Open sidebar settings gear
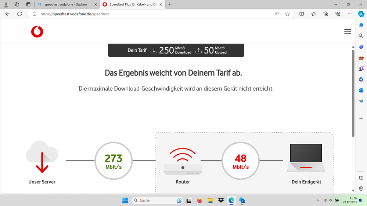The height and width of the screenshot is (206, 367). (361, 188)
